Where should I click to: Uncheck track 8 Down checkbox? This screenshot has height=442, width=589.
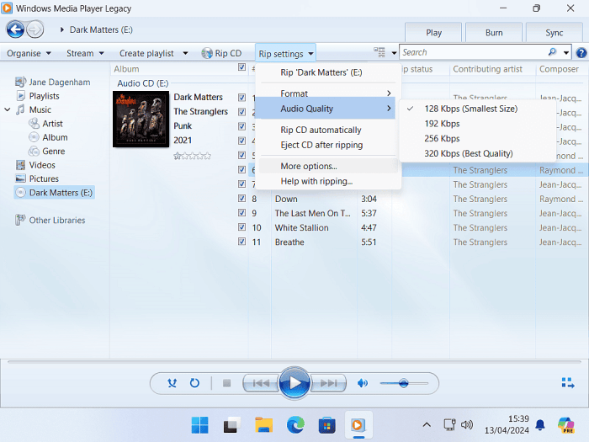(x=242, y=198)
